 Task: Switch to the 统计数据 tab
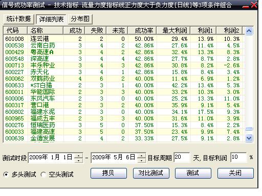click(18, 19)
